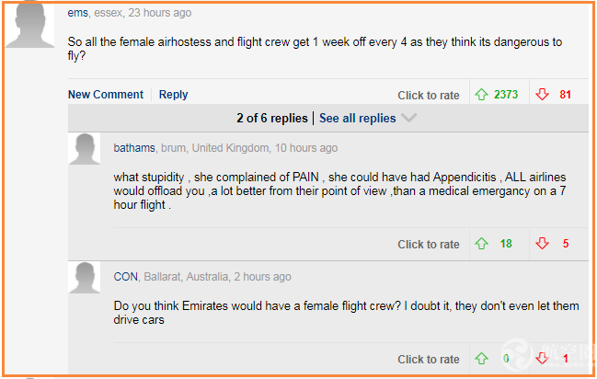Click the 18 upvote count on bathams reply
The height and width of the screenshot is (379, 597).
point(506,244)
